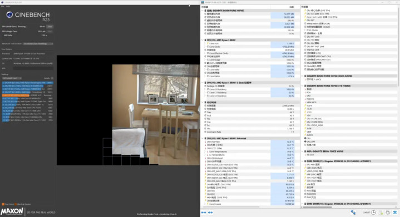The width and height of the screenshot is (400, 217).
Task: Expand the Core Clocks sensor row
Action: 205,47
